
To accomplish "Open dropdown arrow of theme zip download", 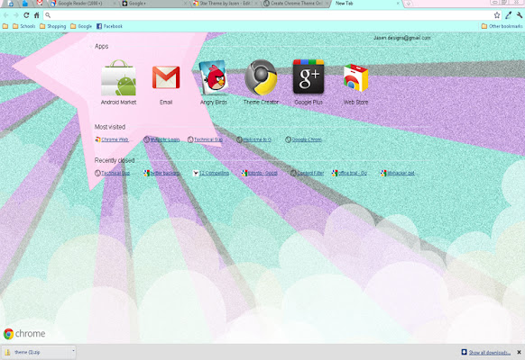I will (73, 351).
